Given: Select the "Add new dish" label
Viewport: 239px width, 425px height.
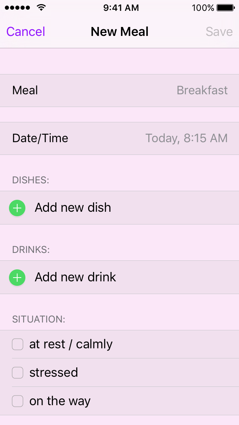Looking at the screenshot, I should pyautogui.click(x=73, y=208).
